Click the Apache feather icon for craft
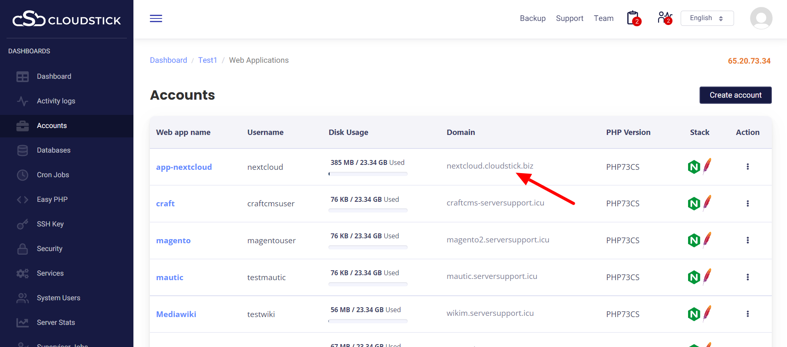Viewport: 787px width, 347px height. click(707, 203)
